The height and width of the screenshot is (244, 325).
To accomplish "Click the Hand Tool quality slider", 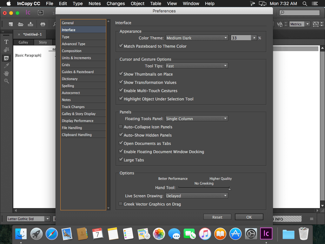I will click(204, 187).
